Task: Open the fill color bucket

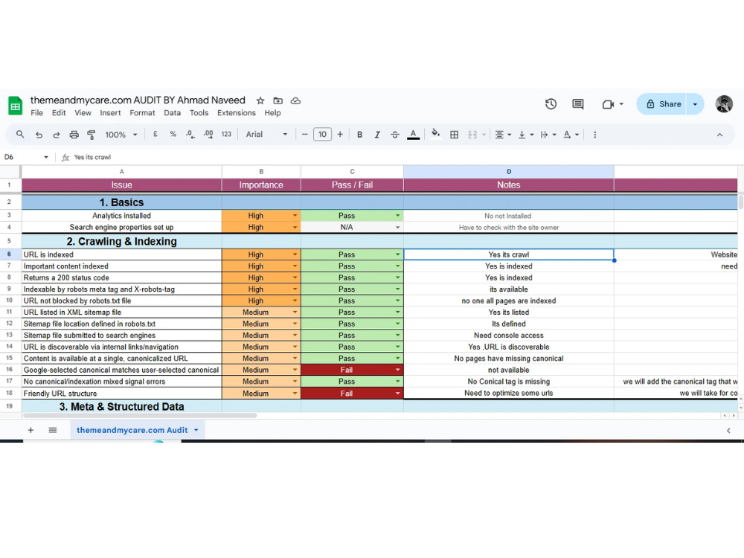Action: tap(435, 134)
